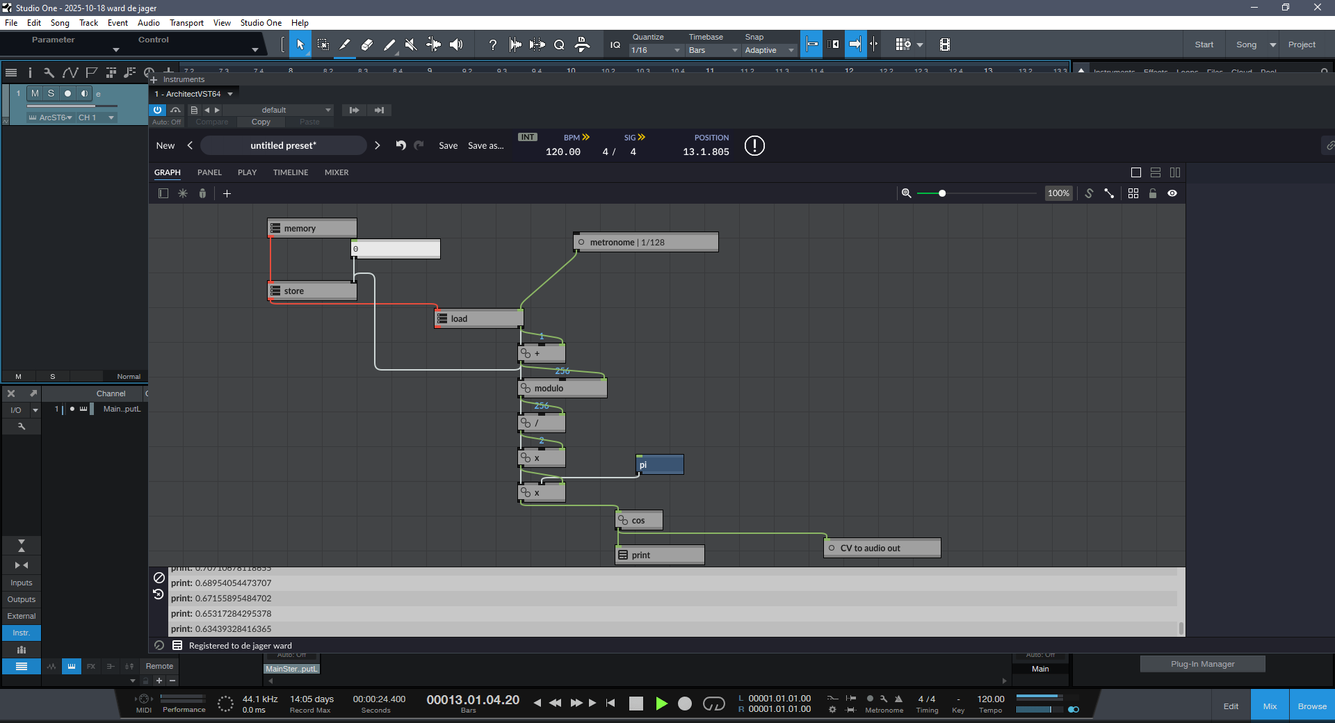1335x723 pixels.
Task: Click the add node plus icon in graph toolbar
Action: coord(227,193)
